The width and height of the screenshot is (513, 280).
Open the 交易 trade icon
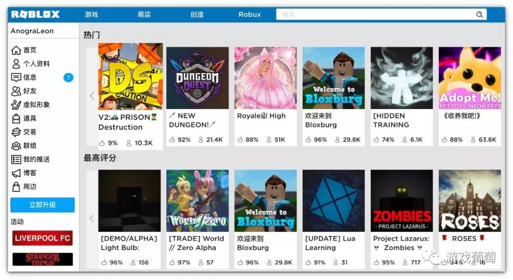16,132
